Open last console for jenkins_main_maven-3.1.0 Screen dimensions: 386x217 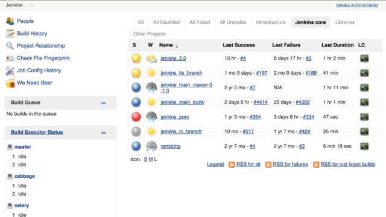tap(364, 87)
